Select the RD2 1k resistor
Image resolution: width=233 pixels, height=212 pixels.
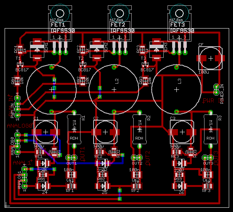tap(114, 152)
